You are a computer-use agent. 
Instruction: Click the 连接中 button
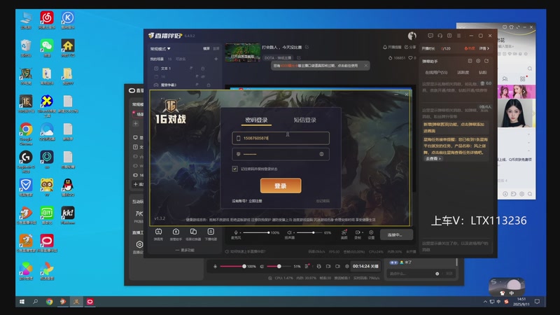pos(396,234)
